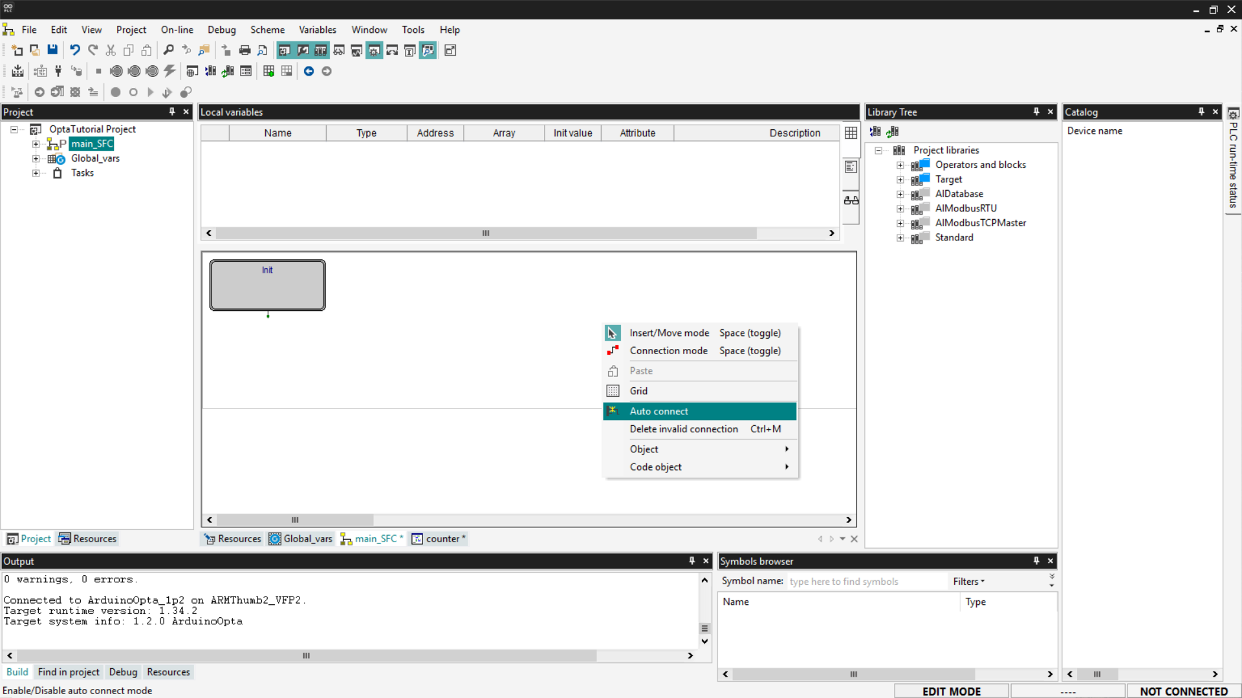
Task: Click the Connect to target plug icon
Action: tap(58, 71)
